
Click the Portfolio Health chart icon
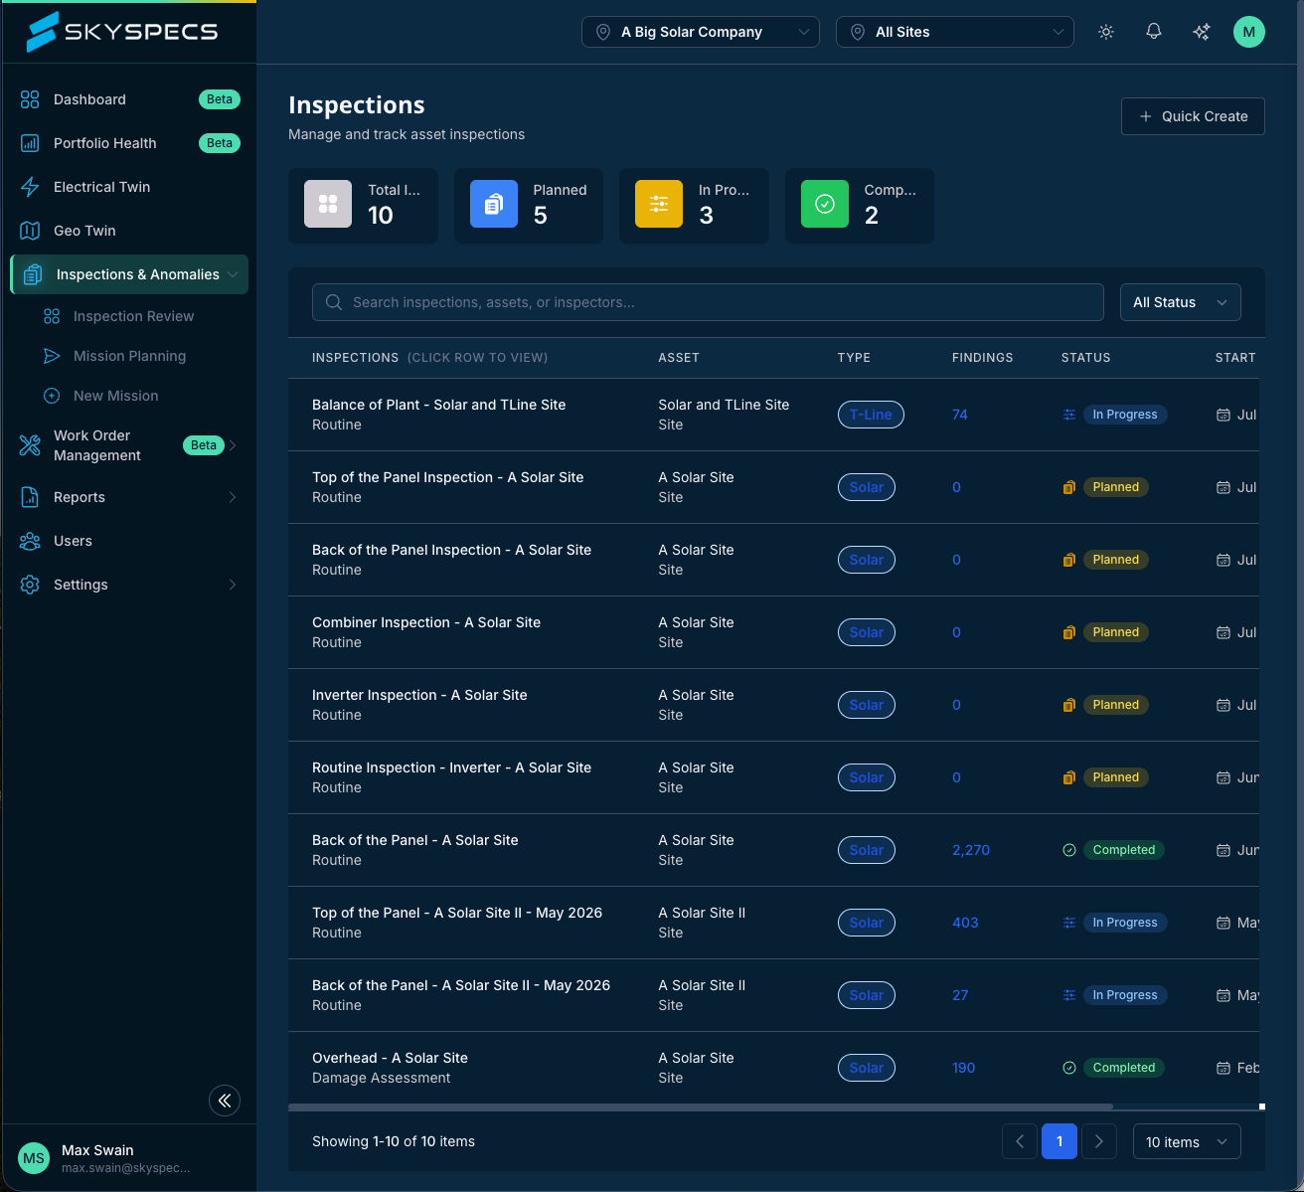pyautogui.click(x=30, y=143)
